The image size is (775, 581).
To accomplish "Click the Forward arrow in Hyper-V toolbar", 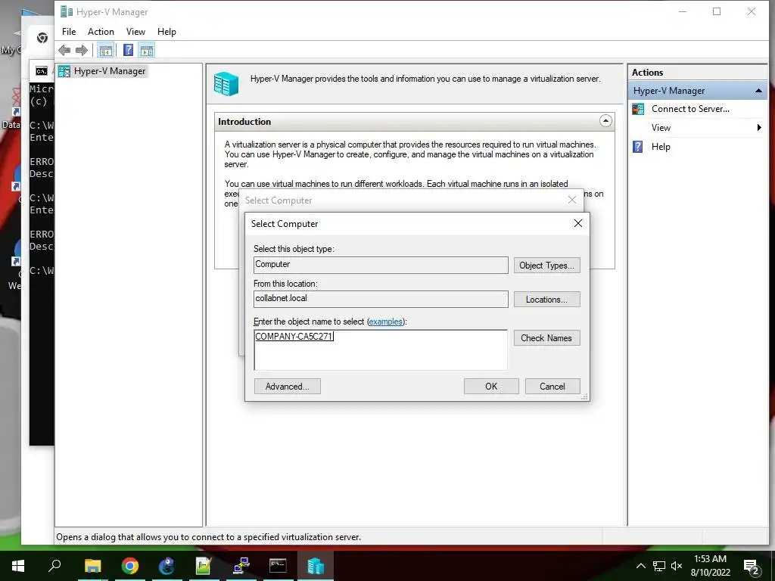I will click(82, 50).
